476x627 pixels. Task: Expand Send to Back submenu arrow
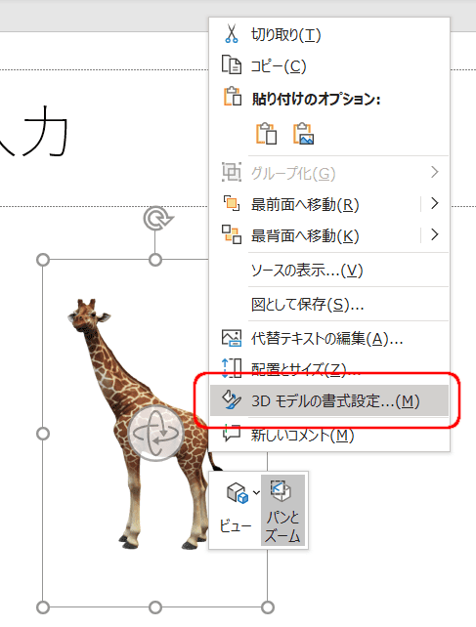point(435,234)
